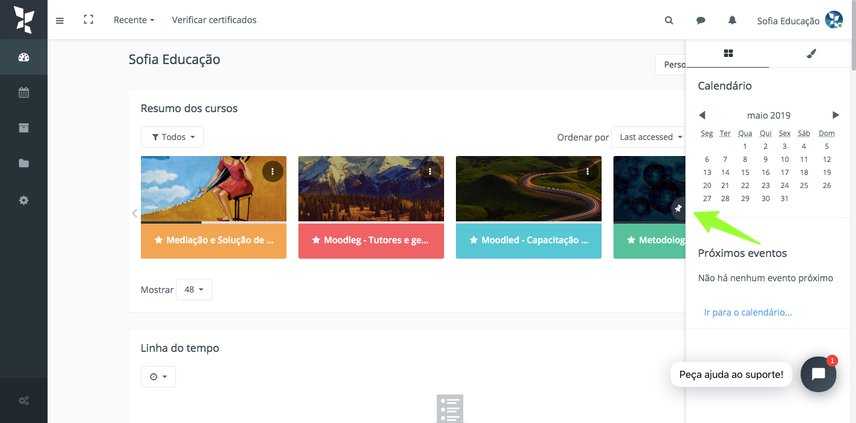Click the Sáb weekday header
This screenshot has width=856, height=423.
[x=804, y=133]
